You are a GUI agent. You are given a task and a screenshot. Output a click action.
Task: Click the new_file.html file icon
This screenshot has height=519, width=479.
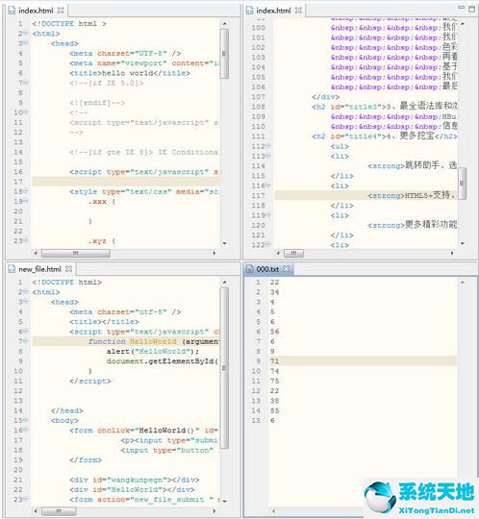coord(12,269)
